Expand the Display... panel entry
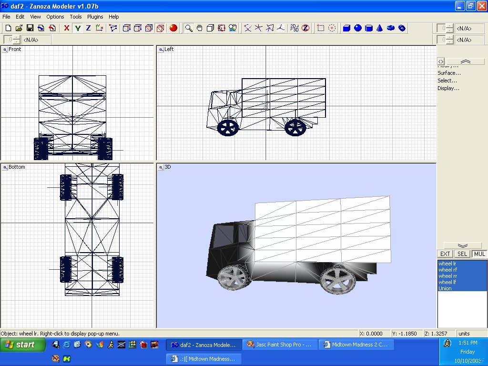This screenshot has height=366, width=488. pyautogui.click(x=448, y=88)
